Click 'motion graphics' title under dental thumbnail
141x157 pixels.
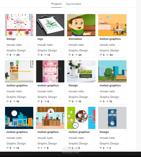point(79,132)
